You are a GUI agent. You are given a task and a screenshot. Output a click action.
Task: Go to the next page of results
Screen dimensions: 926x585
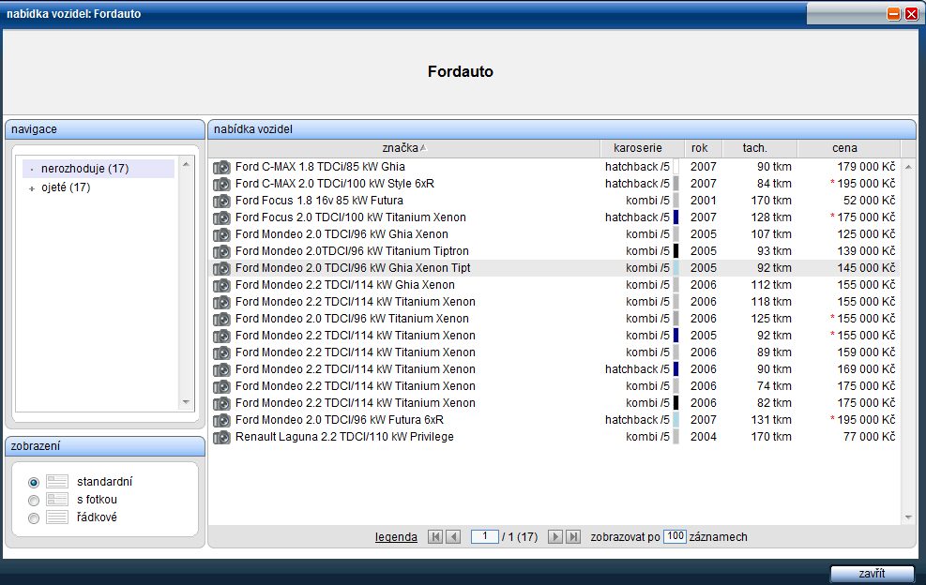point(555,537)
